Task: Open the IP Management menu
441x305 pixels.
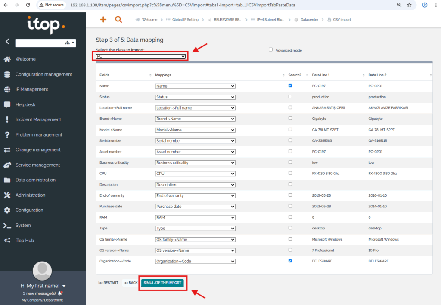Action: (32, 89)
